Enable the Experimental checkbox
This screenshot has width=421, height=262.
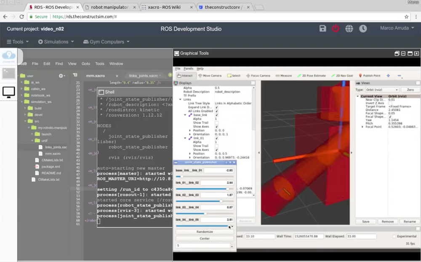394,236
